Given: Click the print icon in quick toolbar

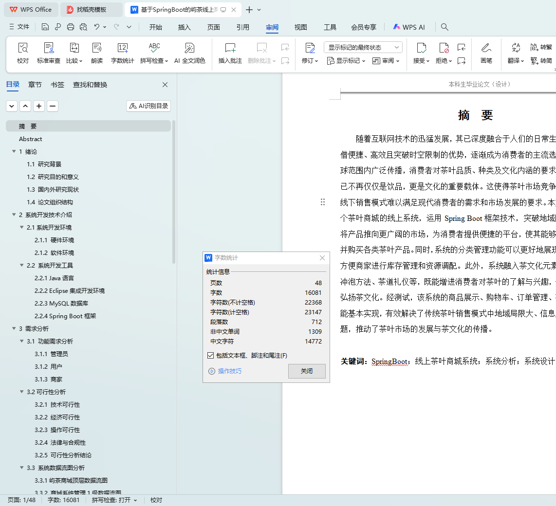Looking at the screenshot, I should (x=71, y=27).
